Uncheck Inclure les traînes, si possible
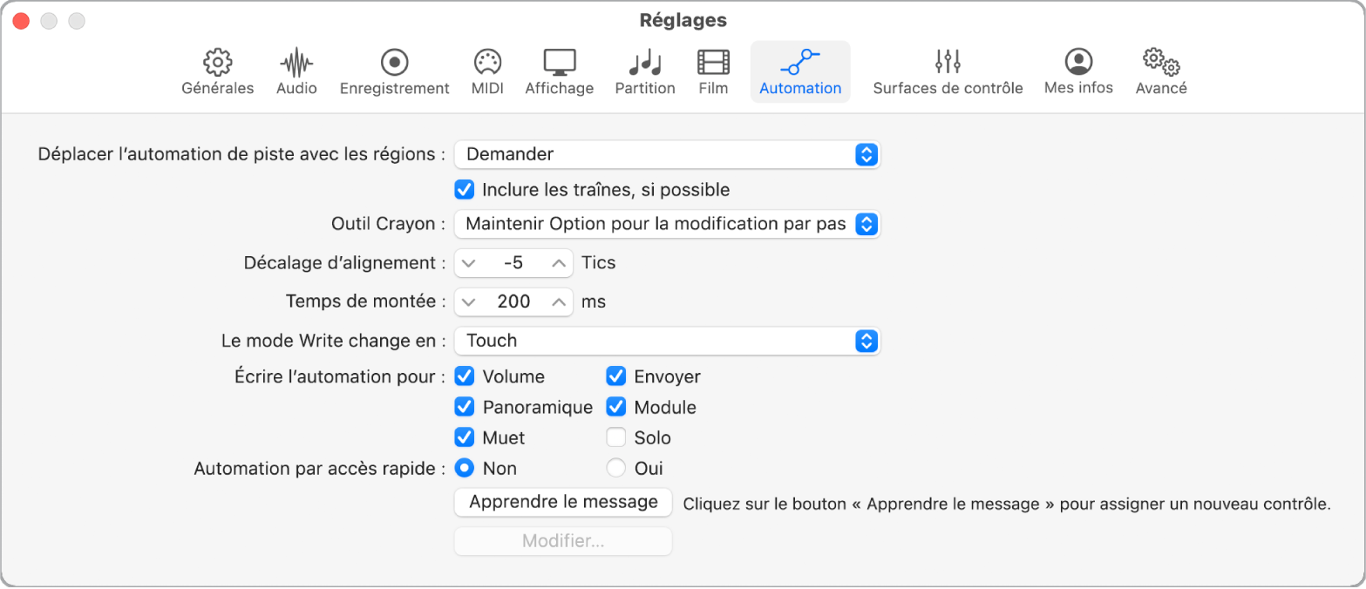Image resolution: width=1366 pixels, height=589 pixels. point(464,189)
